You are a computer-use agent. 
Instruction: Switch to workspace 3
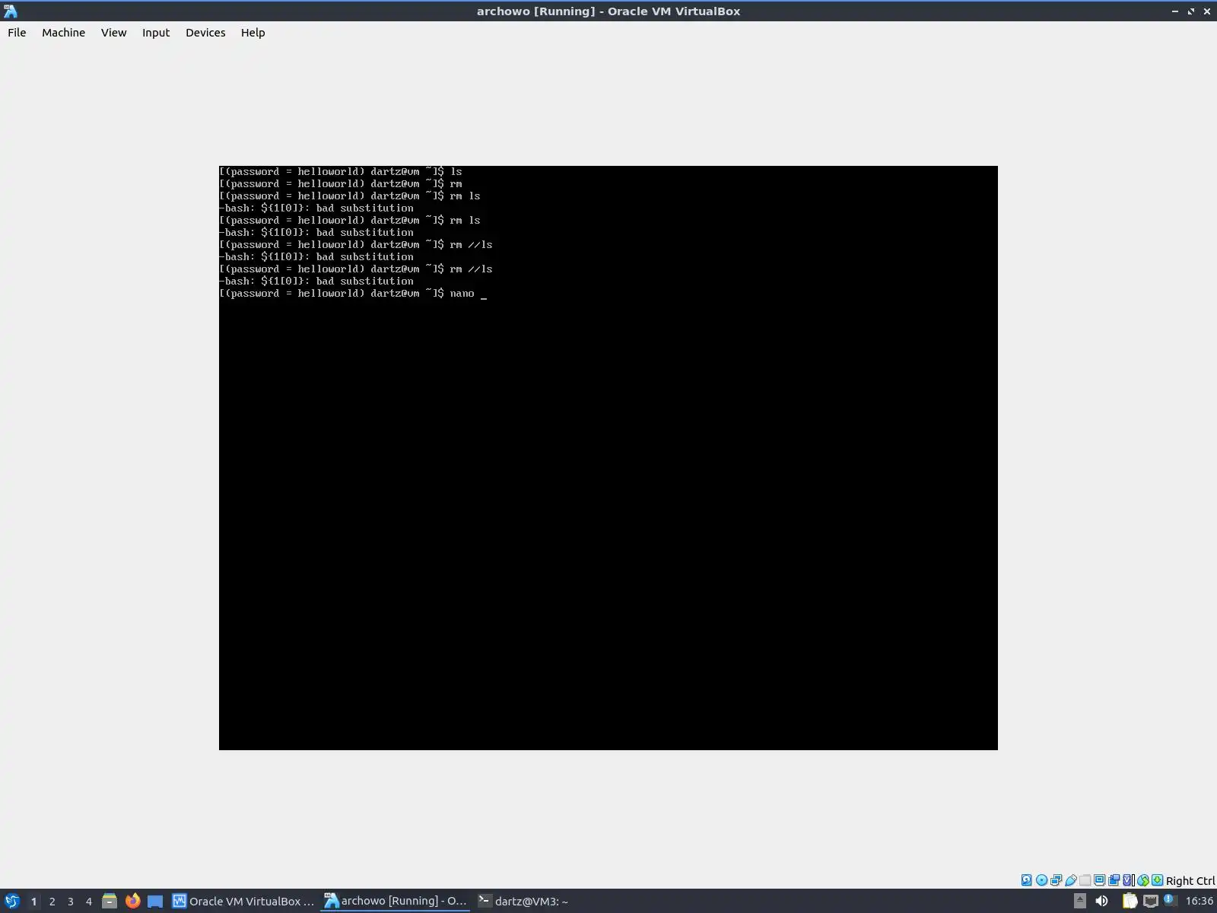point(70,902)
